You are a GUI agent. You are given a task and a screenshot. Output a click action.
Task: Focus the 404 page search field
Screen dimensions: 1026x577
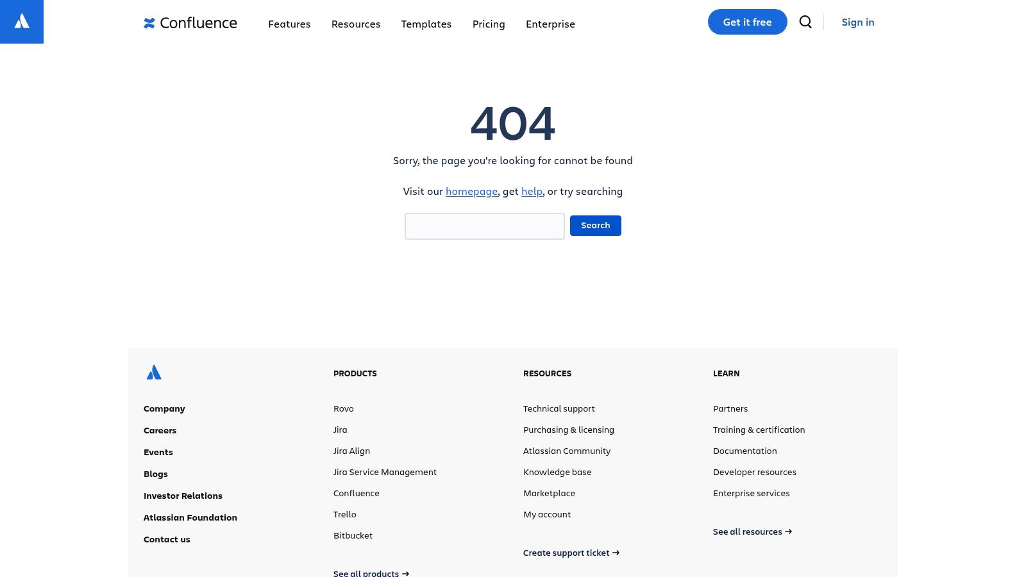pyautogui.click(x=485, y=226)
